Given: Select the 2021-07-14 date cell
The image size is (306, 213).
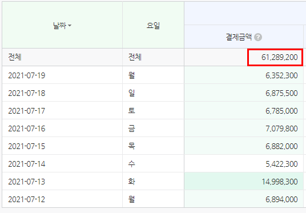Looking at the screenshot, I should coord(62,164).
